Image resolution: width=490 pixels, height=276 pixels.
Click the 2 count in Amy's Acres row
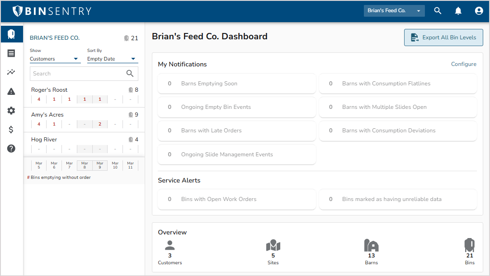(x=100, y=124)
